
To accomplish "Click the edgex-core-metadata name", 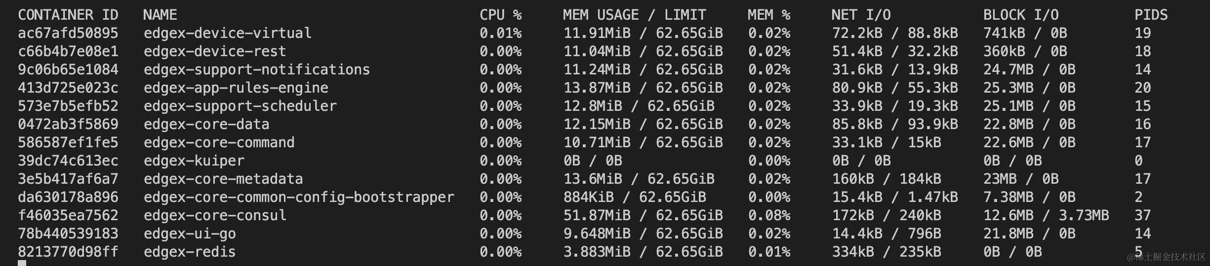I will coord(223,179).
